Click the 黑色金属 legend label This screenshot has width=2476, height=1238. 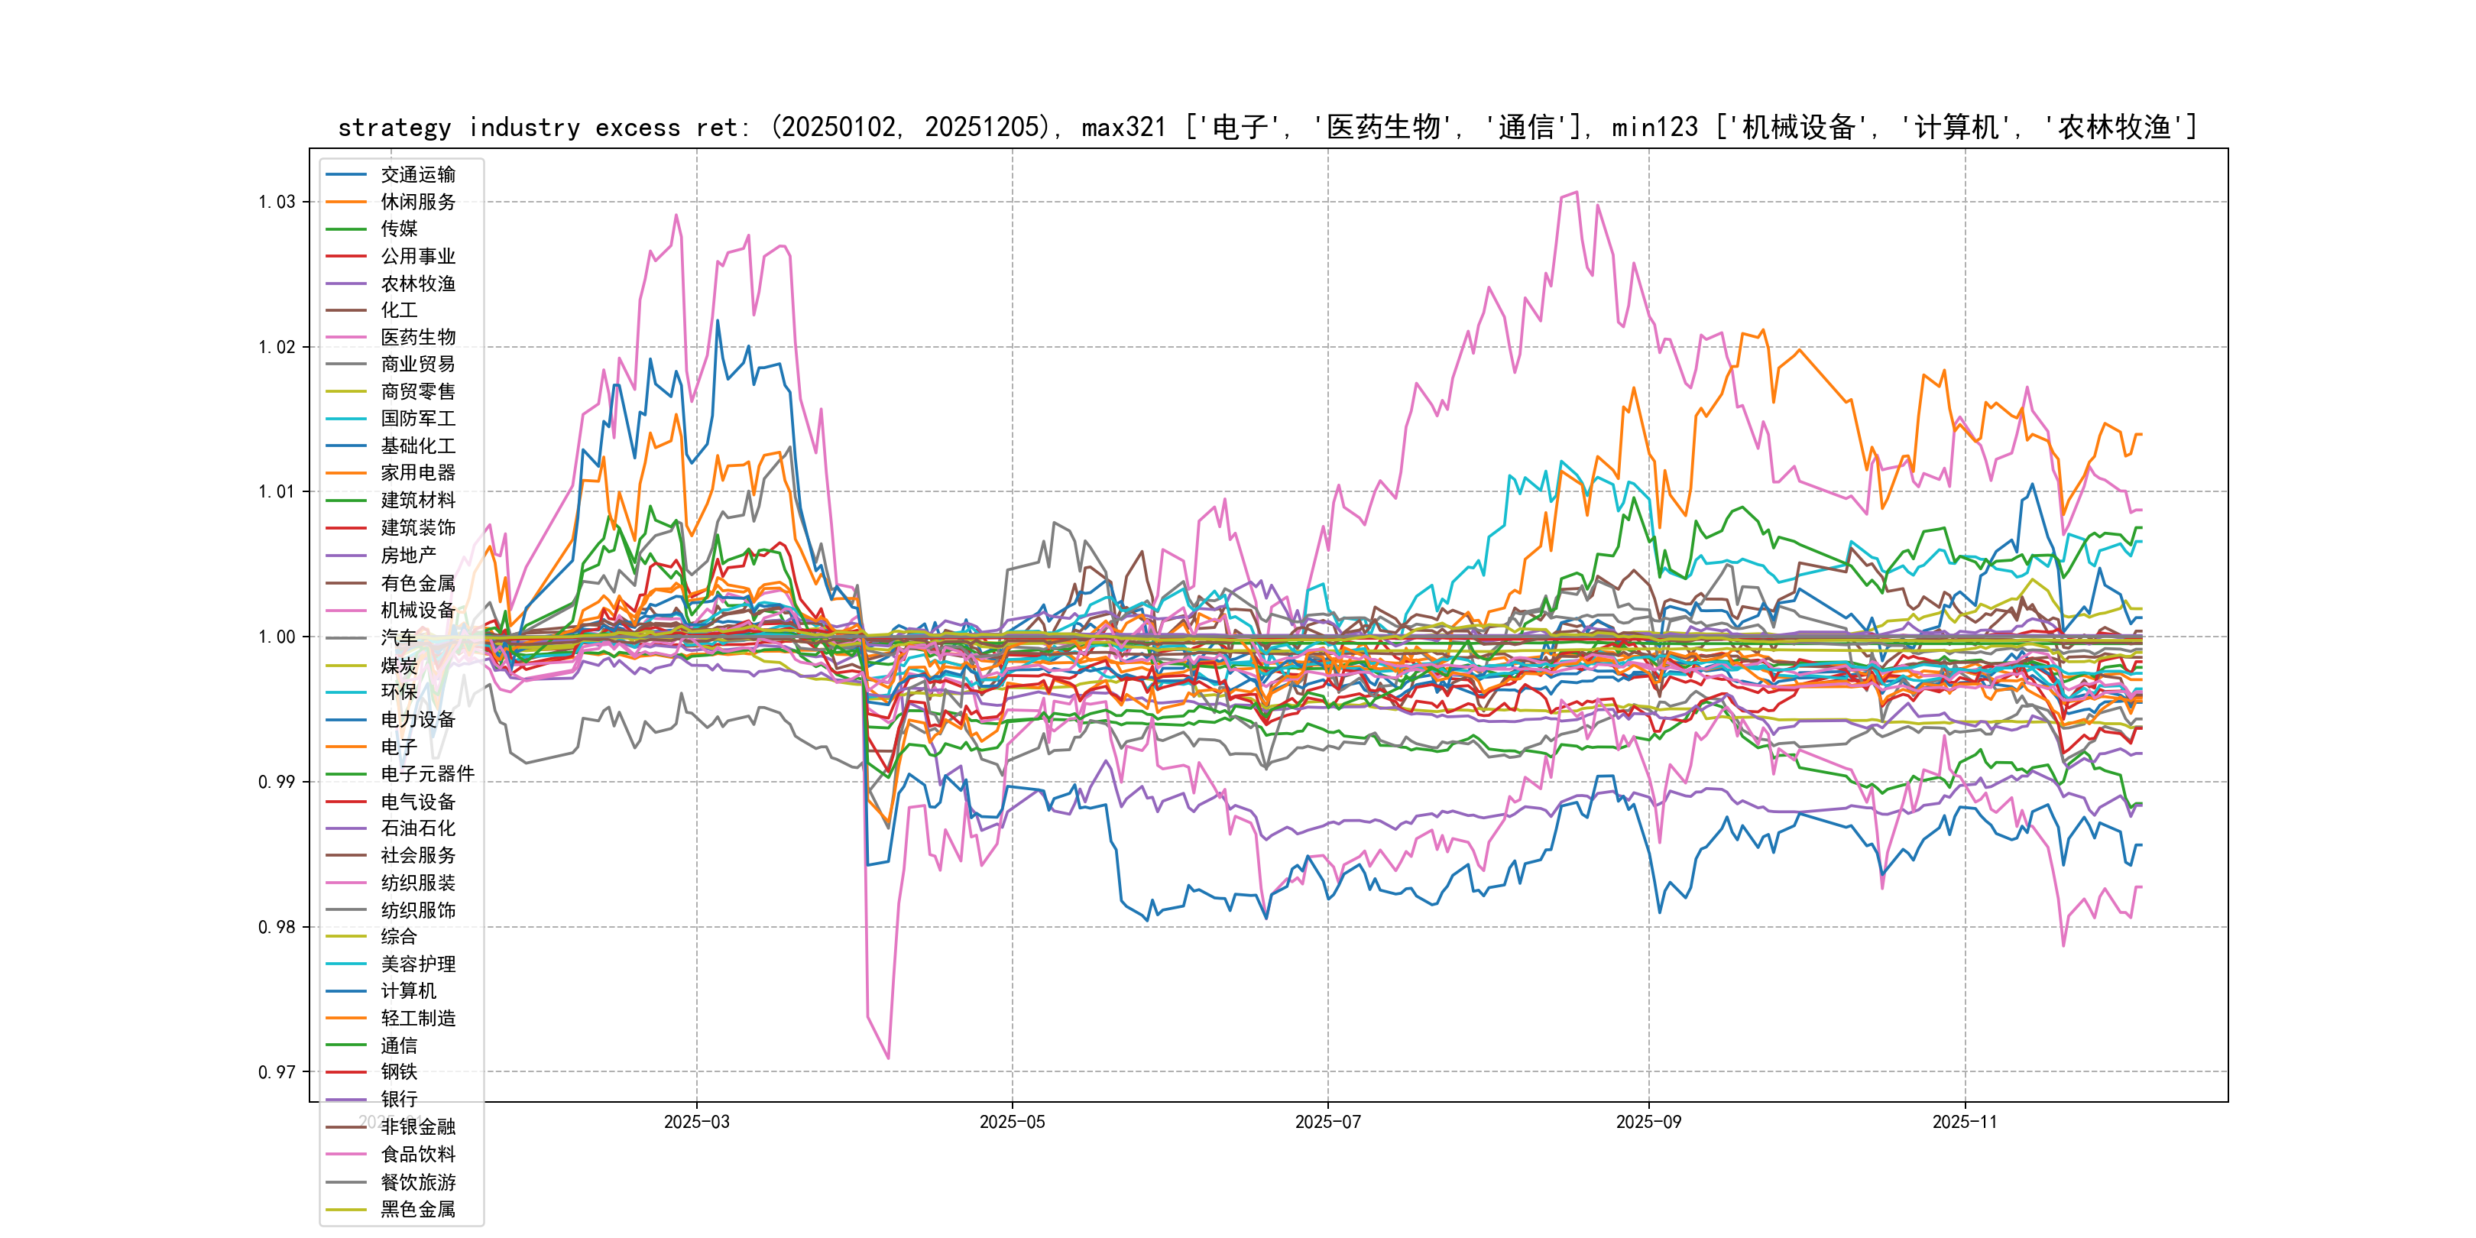[x=417, y=1209]
